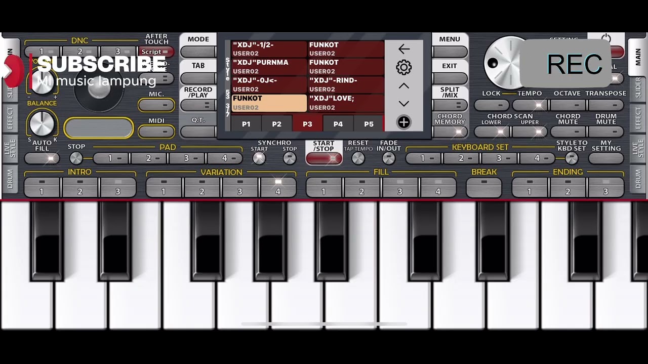Click the BREAK button

click(x=484, y=187)
